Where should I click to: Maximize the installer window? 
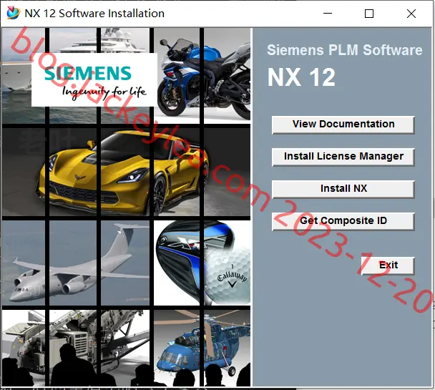[368, 14]
